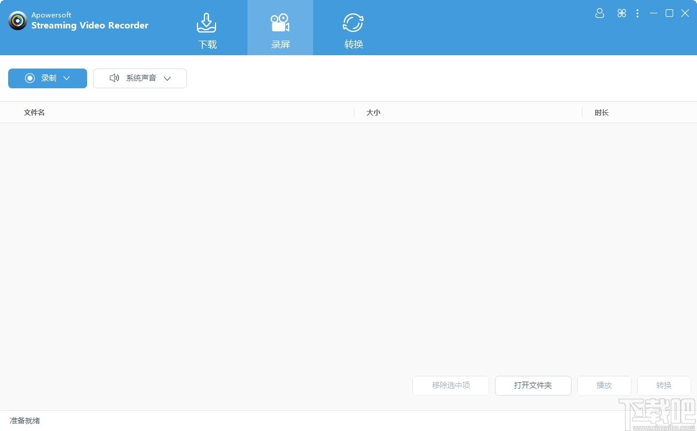The height and width of the screenshot is (431, 697).
Task: Open the three-dot settings menu icon
Action: click(x=637, y=13)
